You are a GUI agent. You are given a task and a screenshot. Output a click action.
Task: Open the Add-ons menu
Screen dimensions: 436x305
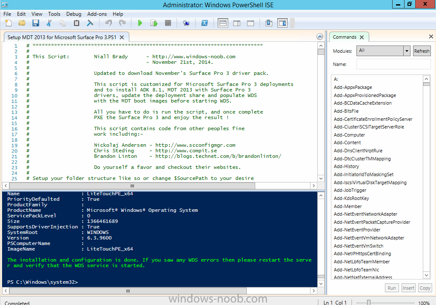click(97, 14)
